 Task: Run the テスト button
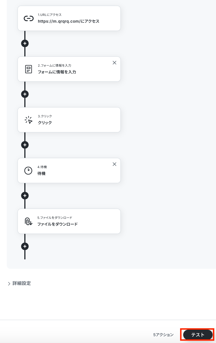pos(198,335)
